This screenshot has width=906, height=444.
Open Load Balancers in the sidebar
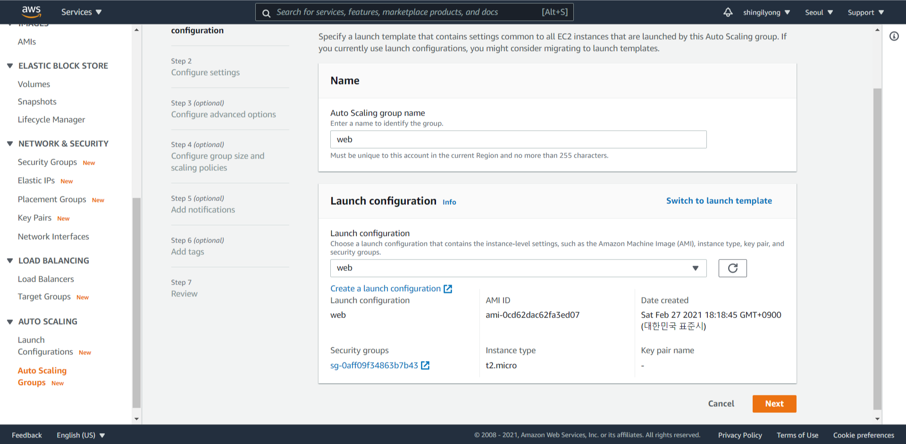pyautogui.click(x=46, y=279)
